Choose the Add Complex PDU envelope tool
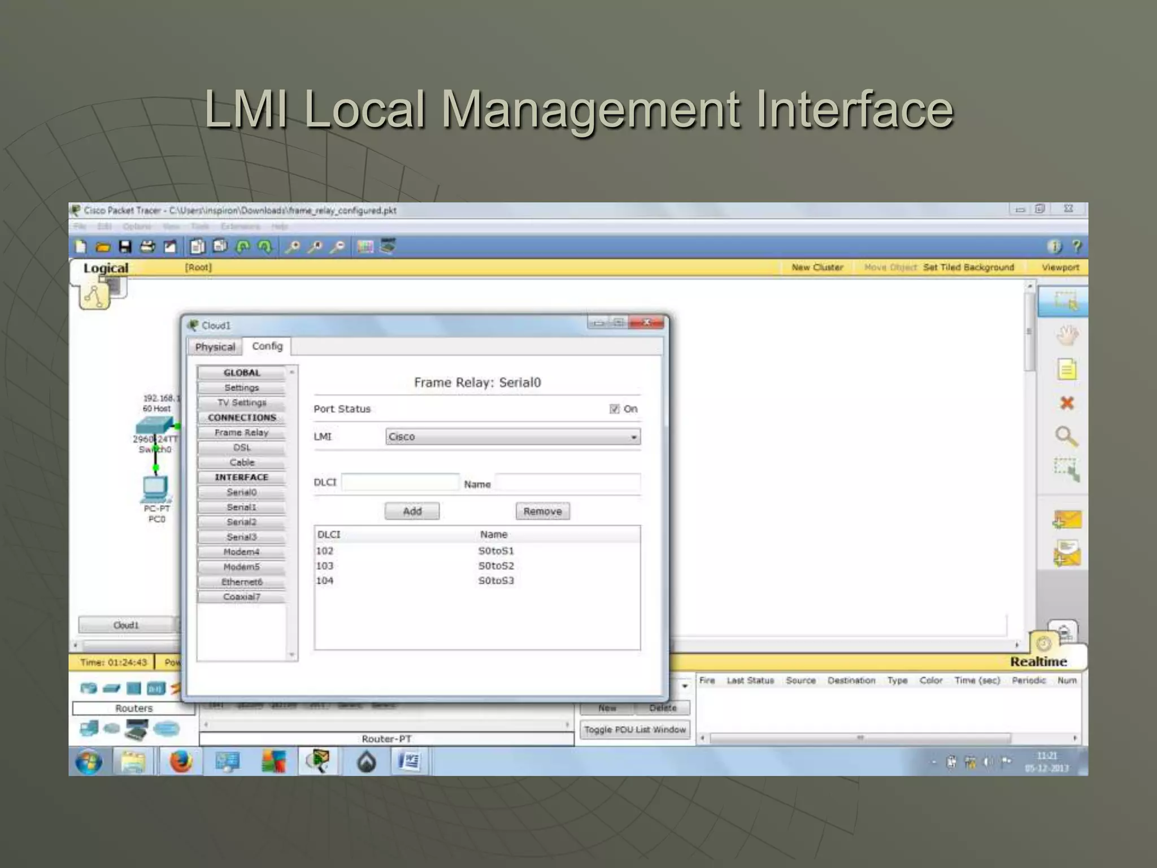 pyautogui.click(x=1067, y=553)
